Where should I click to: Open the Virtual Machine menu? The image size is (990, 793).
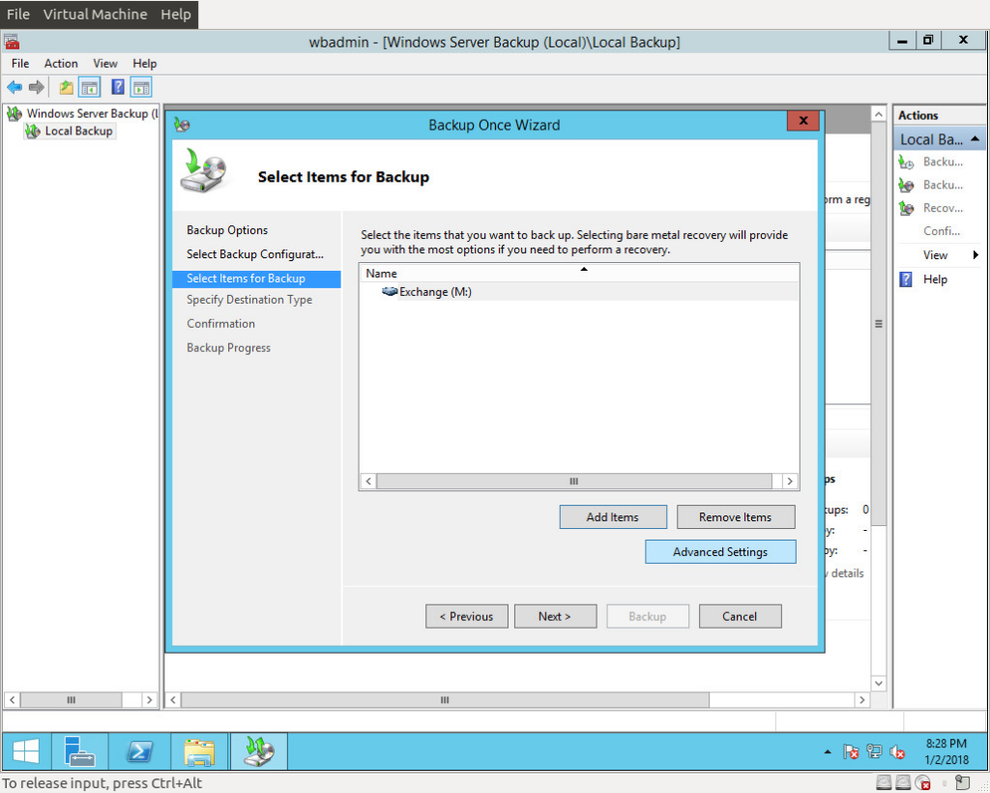[x=95, y=14]
